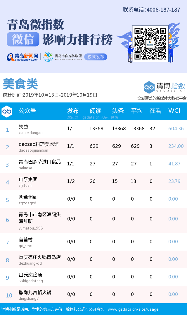Click the contact phone number 4006-187-187
This screenshot has width=187, height=315.
pyautogui.click(x=163, y=10)
